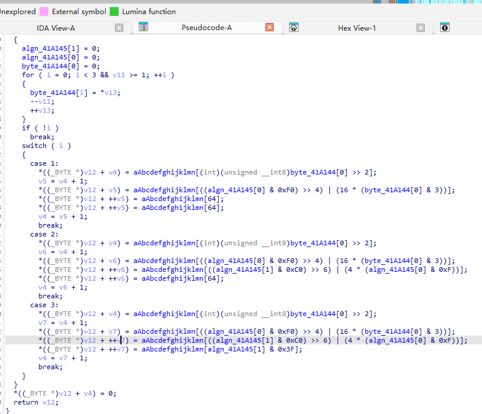Click the 'for' loop line

[x=97, y=75]
